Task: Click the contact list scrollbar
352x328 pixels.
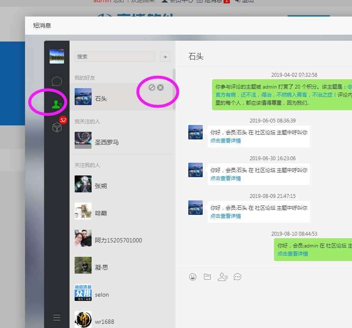Action: (174, 89)
